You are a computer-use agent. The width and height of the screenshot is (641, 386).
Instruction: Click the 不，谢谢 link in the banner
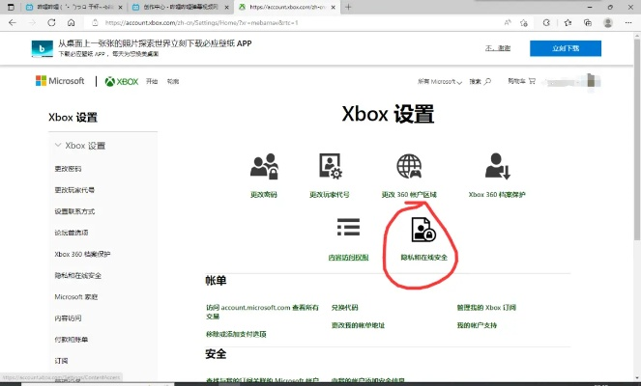tap(498, 48)
